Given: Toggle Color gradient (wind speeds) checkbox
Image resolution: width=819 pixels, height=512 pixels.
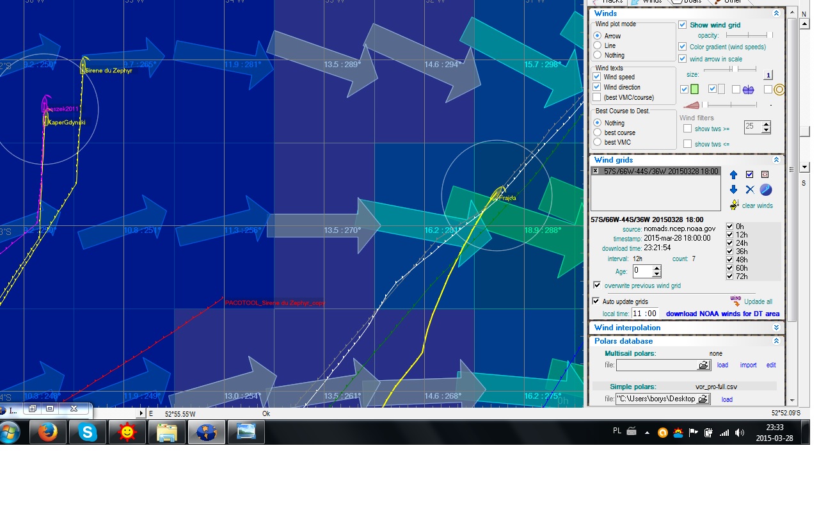Looking at the screenshot, I should click(x=683, y=47).
